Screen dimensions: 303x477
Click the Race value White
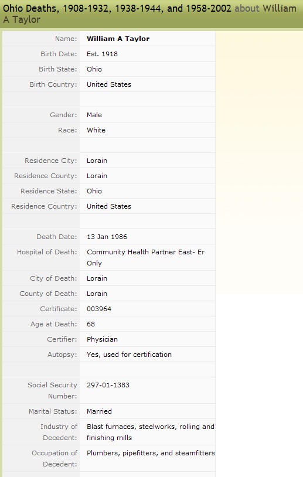click(96, 130)
